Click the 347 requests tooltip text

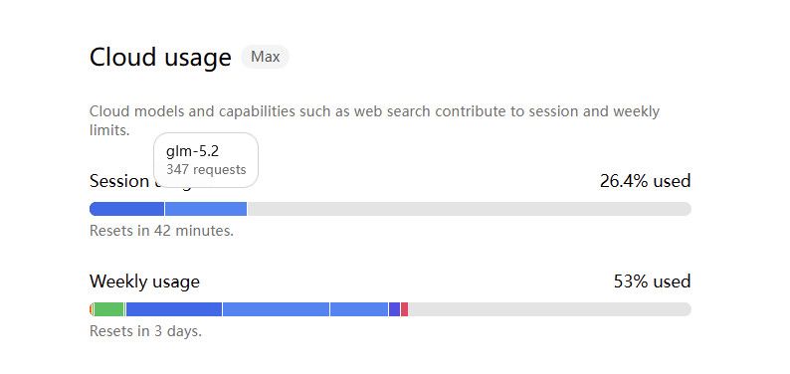pos(206,170)
